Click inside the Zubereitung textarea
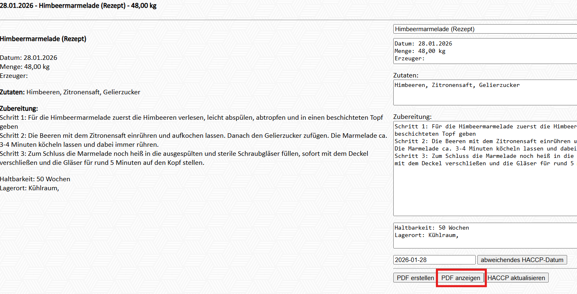The height and width of the screenshot is (294, 577). (484, 185)
